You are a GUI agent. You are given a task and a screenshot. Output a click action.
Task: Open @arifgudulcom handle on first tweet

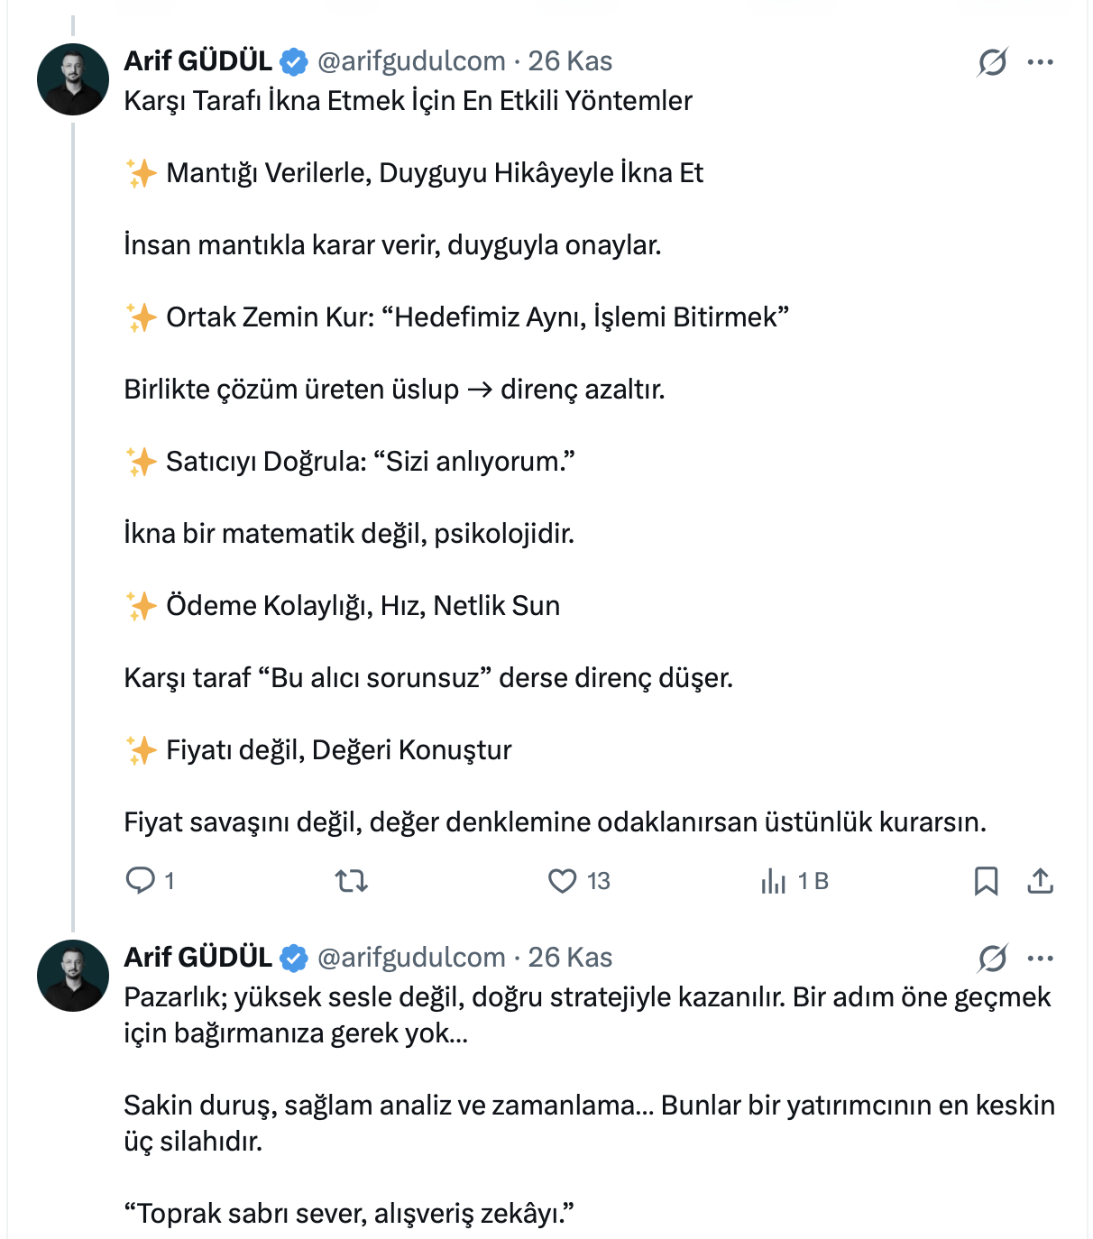(411, 61)
